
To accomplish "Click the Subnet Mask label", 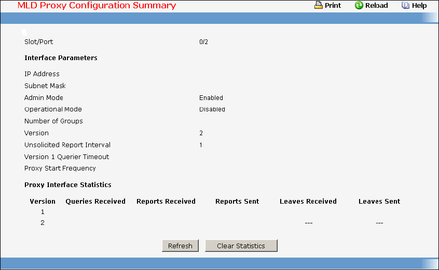I will coord(45,86).
